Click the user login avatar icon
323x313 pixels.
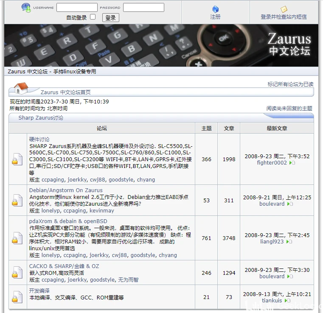(x=26, y=8)
